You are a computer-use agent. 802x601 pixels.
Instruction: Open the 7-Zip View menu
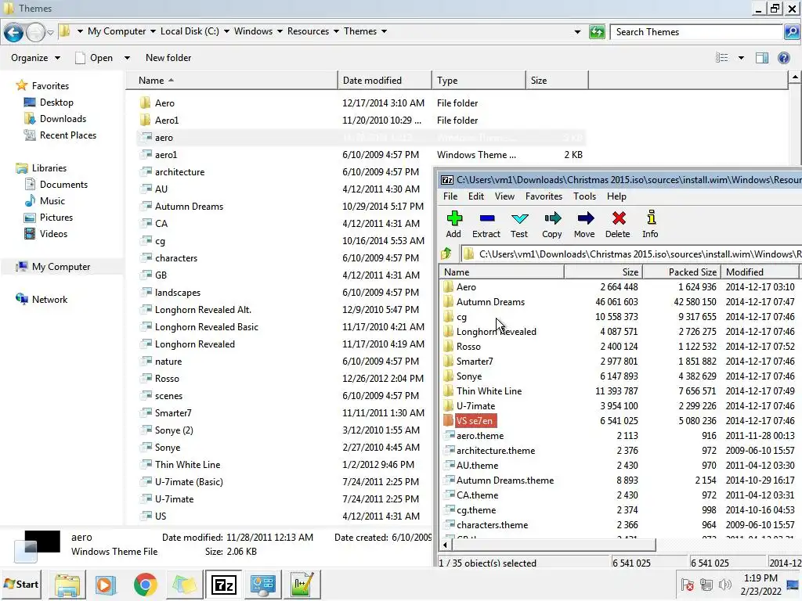504,196
